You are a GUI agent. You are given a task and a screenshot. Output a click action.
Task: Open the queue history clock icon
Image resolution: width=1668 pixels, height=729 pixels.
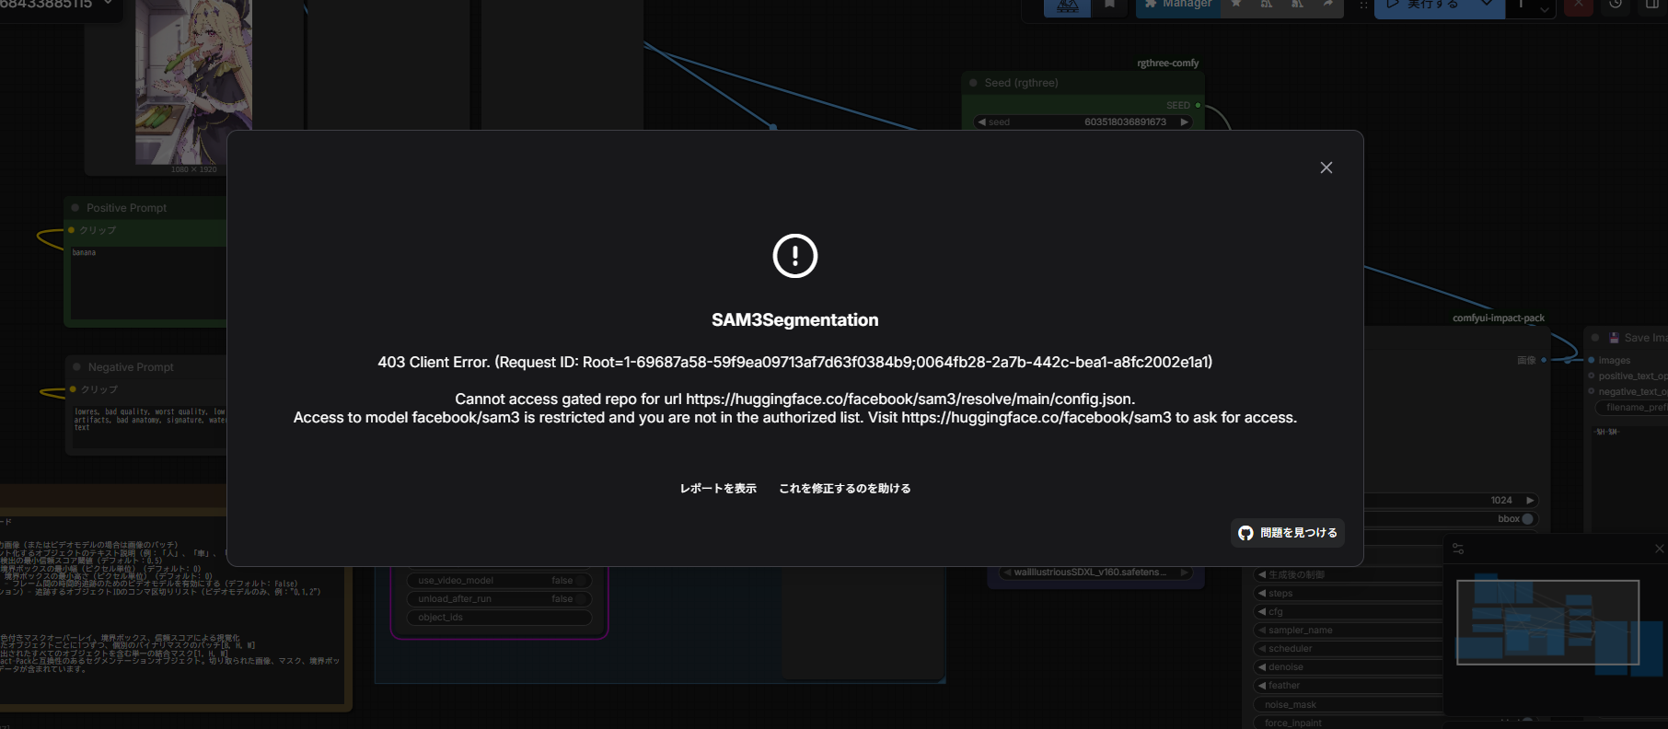point(1616,6)
